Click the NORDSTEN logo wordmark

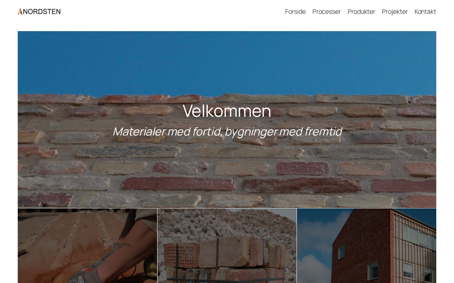(x=42, y=12)
